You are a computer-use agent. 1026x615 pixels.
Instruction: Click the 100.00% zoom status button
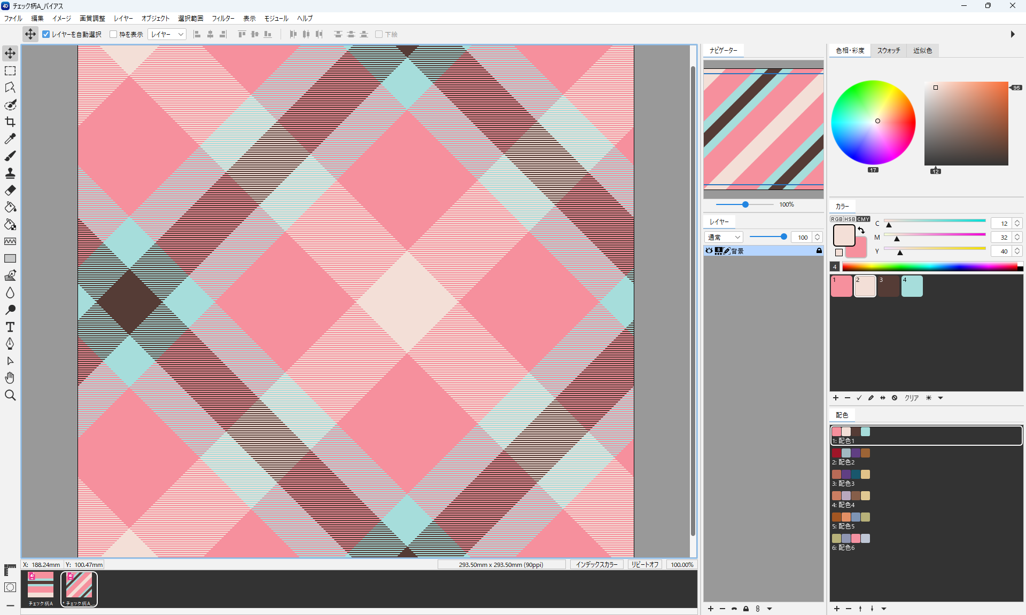[682, 564]
